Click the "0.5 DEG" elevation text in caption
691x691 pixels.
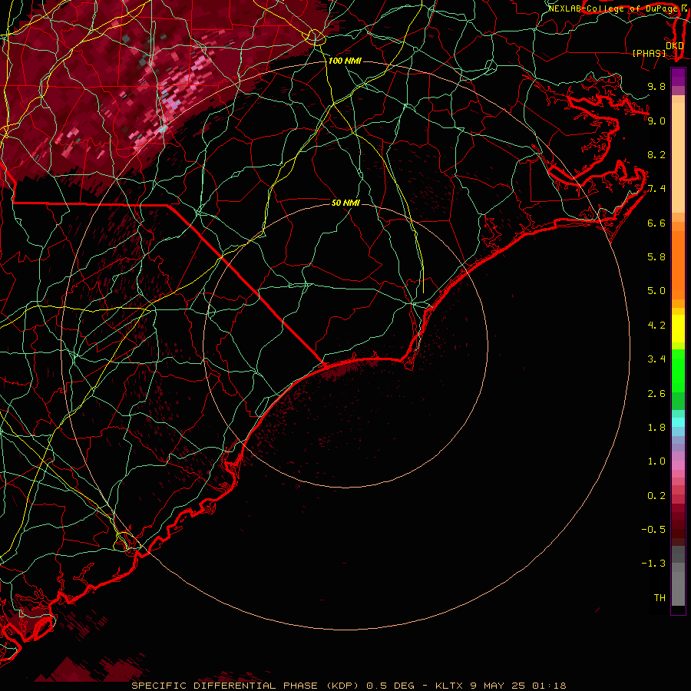pyautogui.click(x=391, y=686)
